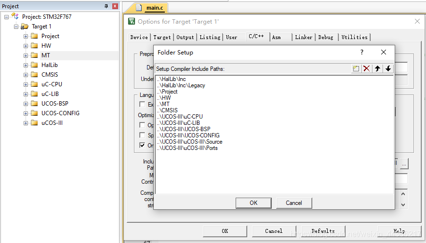Open the include paths browse button
The width and height of the screenshot is (426, 243).
404,164
